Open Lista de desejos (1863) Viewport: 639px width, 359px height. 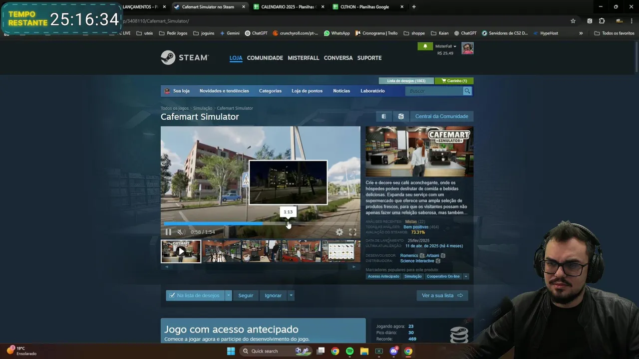click(406, 81)
